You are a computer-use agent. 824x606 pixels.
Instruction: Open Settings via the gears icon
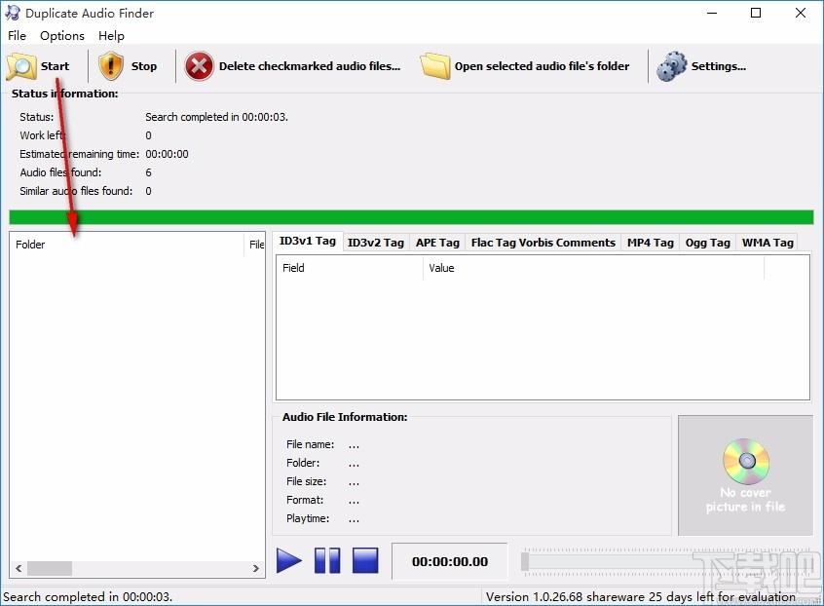click(x=672, y=66)
